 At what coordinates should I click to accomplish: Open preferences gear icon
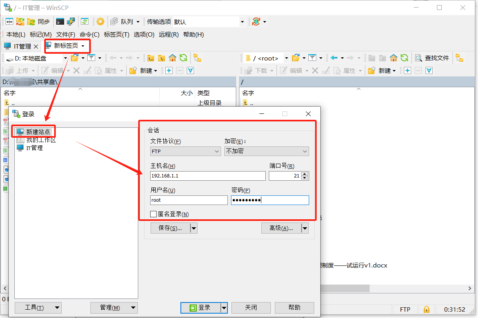click(x=100, y=21)
